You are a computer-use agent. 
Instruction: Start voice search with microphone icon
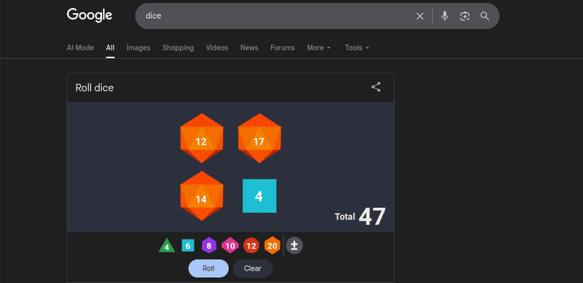tap(445, 16)
